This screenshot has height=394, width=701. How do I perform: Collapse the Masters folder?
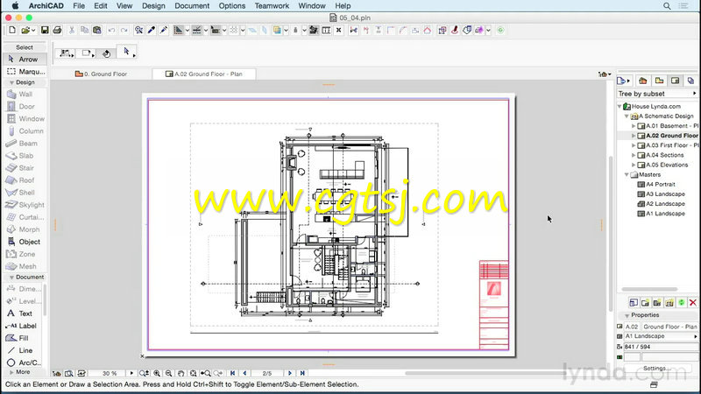pos(627,174)
